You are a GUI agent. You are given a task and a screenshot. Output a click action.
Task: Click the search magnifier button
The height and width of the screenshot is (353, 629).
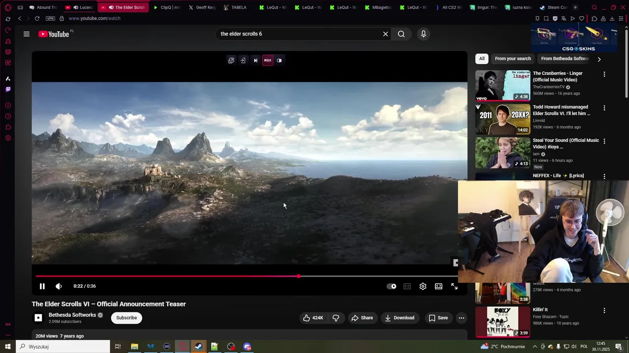pos(401,34)
